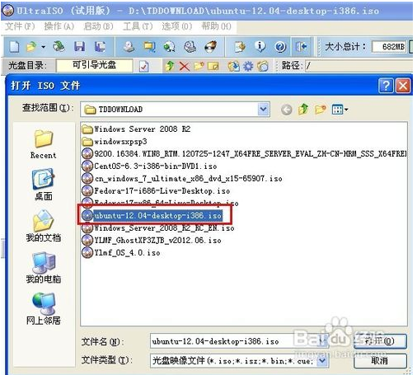
Task: Expand the 文件名 filename dropdown arrow
Action: 322,341
